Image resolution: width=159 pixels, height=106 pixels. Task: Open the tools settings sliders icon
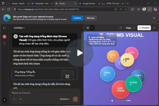pos(21,99)
